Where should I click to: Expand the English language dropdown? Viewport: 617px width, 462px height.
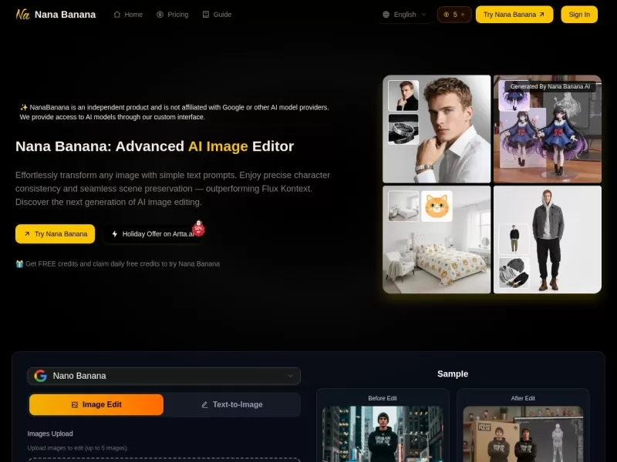click(x=405, y=15)
